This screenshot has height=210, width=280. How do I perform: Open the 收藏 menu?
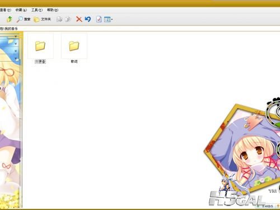click(21, 10)
